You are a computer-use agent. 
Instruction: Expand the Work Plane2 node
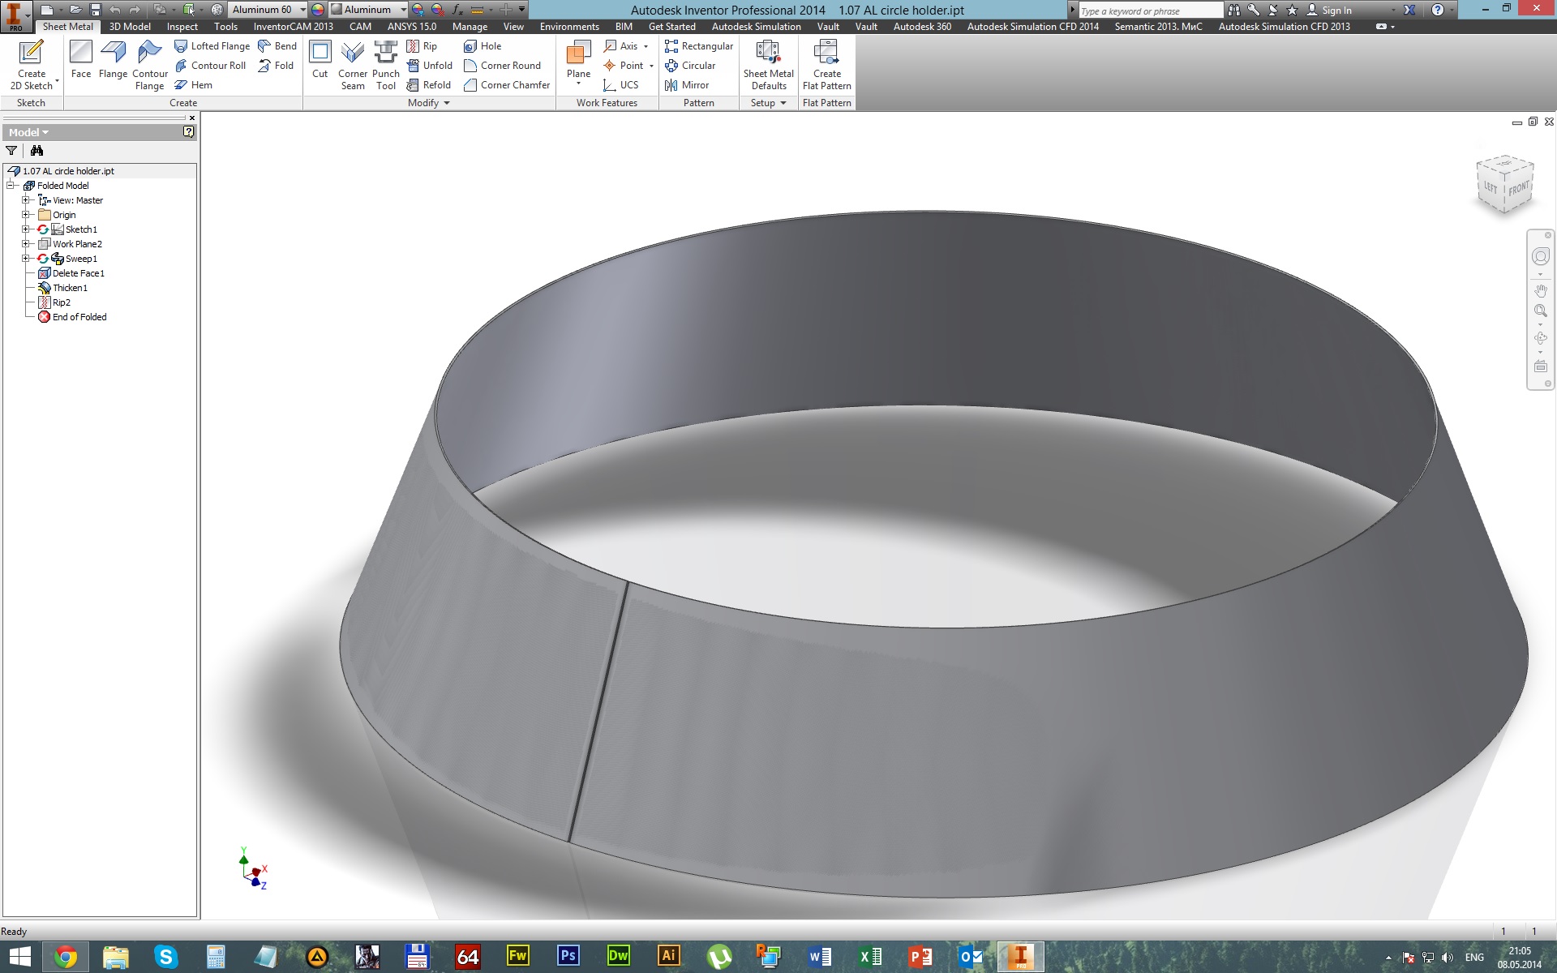point(26,244)
